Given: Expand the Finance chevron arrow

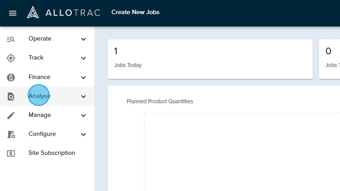Looking at the screenshot, I should [x=83, y=77].
